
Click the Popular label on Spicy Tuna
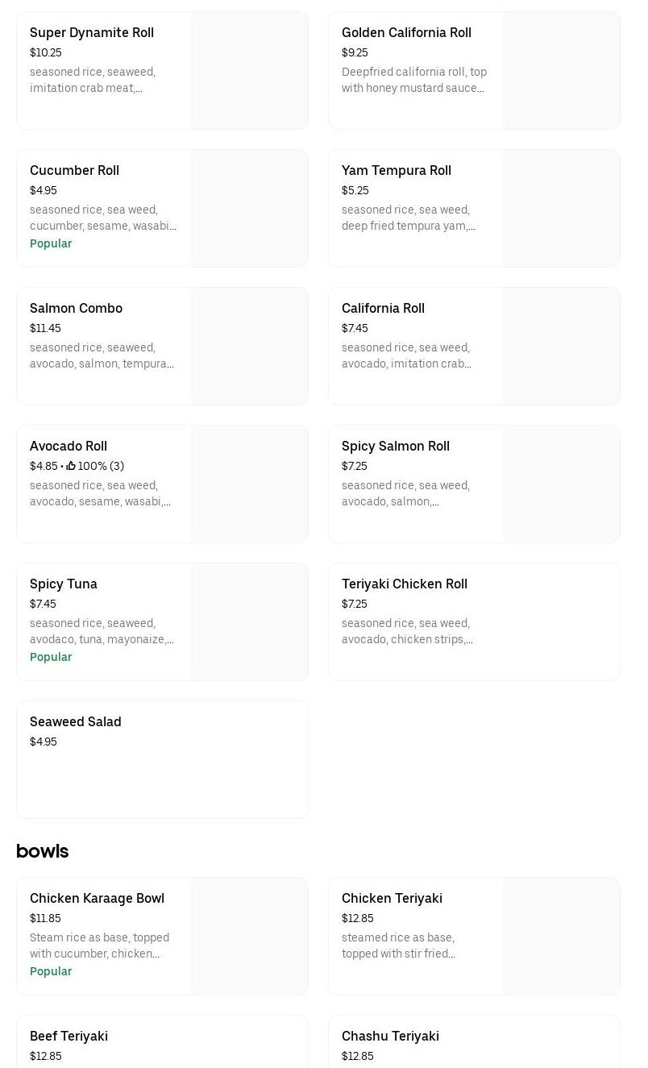51,657
